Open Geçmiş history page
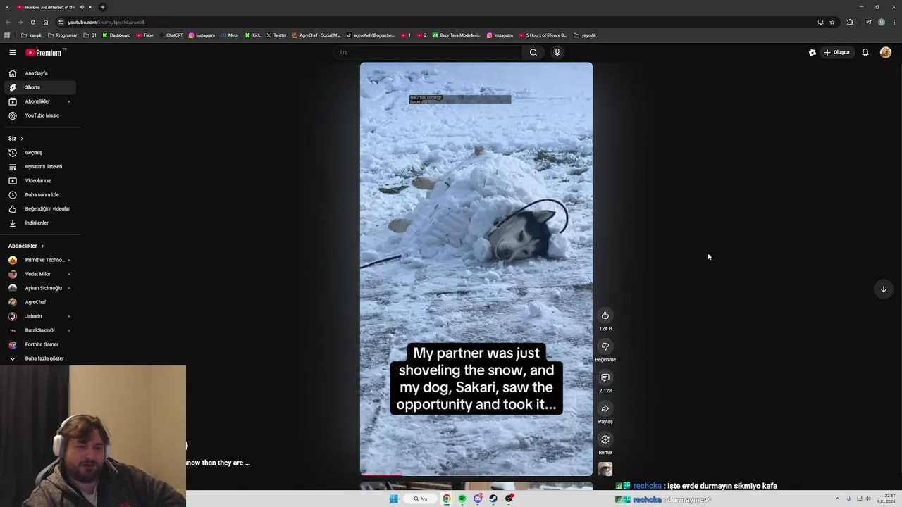This screenshot has height=507, width=902. pyautogui.click(x=39, y=153)
